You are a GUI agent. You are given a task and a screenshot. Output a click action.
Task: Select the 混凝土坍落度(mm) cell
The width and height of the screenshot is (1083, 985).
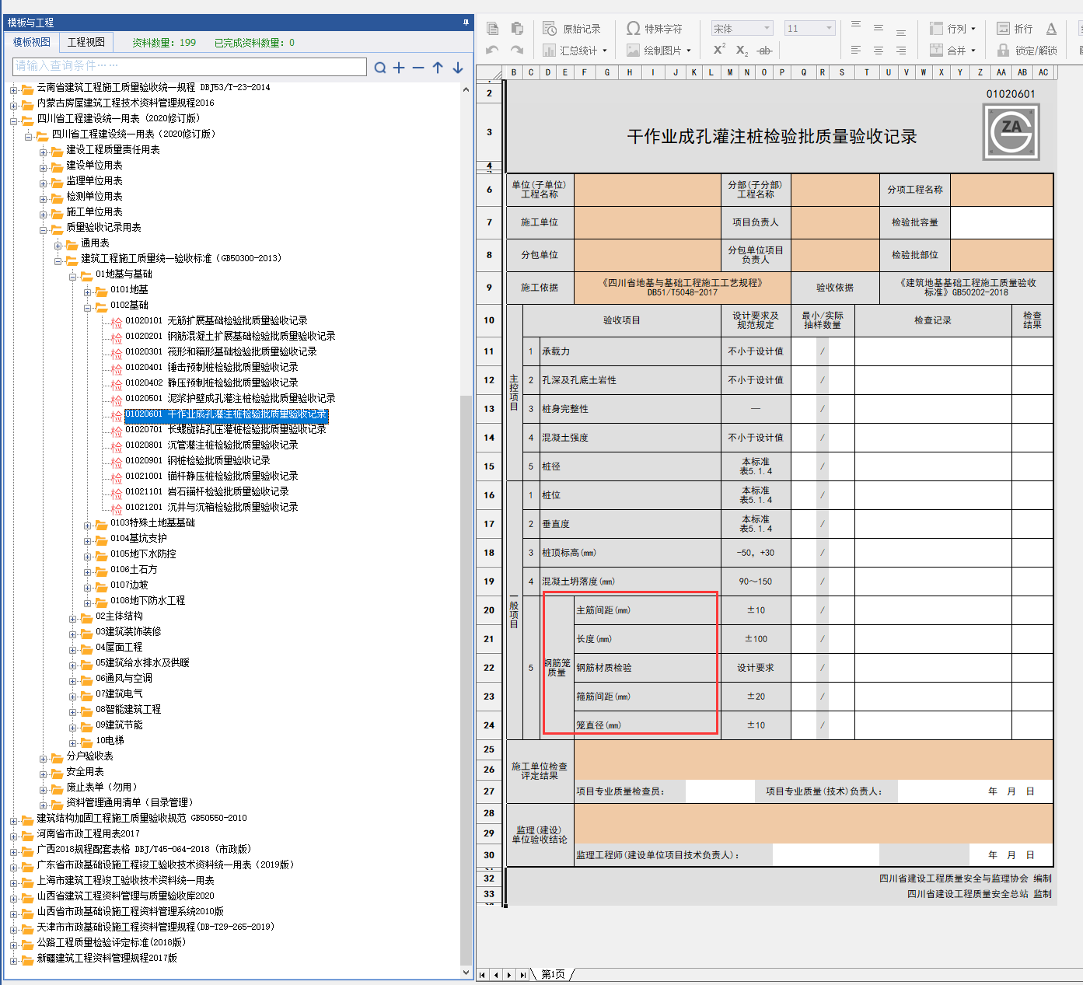pyautogui.click(x=630, y=582)
